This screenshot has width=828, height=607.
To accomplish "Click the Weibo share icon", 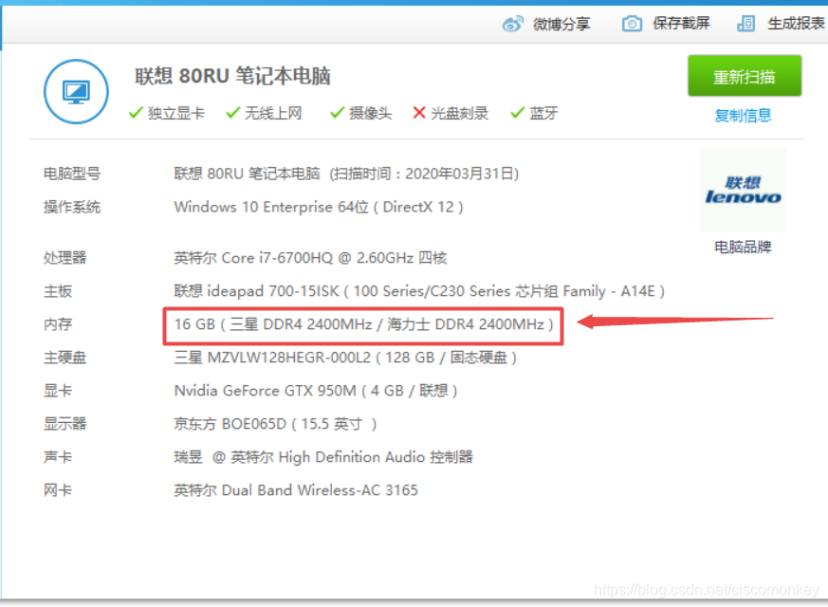I will (x=512, y=24).
